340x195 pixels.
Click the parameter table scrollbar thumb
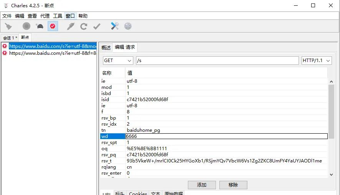pyautogui.click(x=331, y=111)
